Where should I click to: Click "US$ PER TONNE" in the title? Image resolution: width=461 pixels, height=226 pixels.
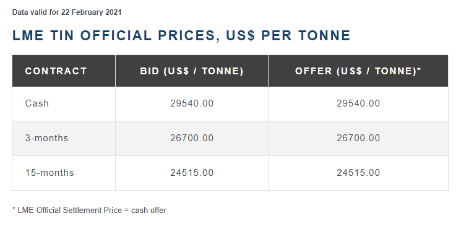(x=288, y=36)
